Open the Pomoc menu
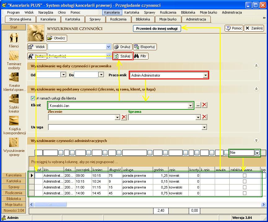The width and height of the screenshot is (268, 222). tap(76, 12)
